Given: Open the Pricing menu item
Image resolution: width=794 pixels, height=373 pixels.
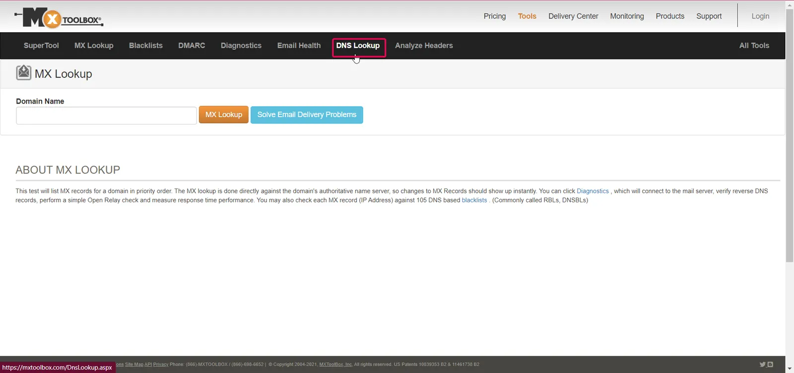Looking at the screenshot, I should point(495,16).
